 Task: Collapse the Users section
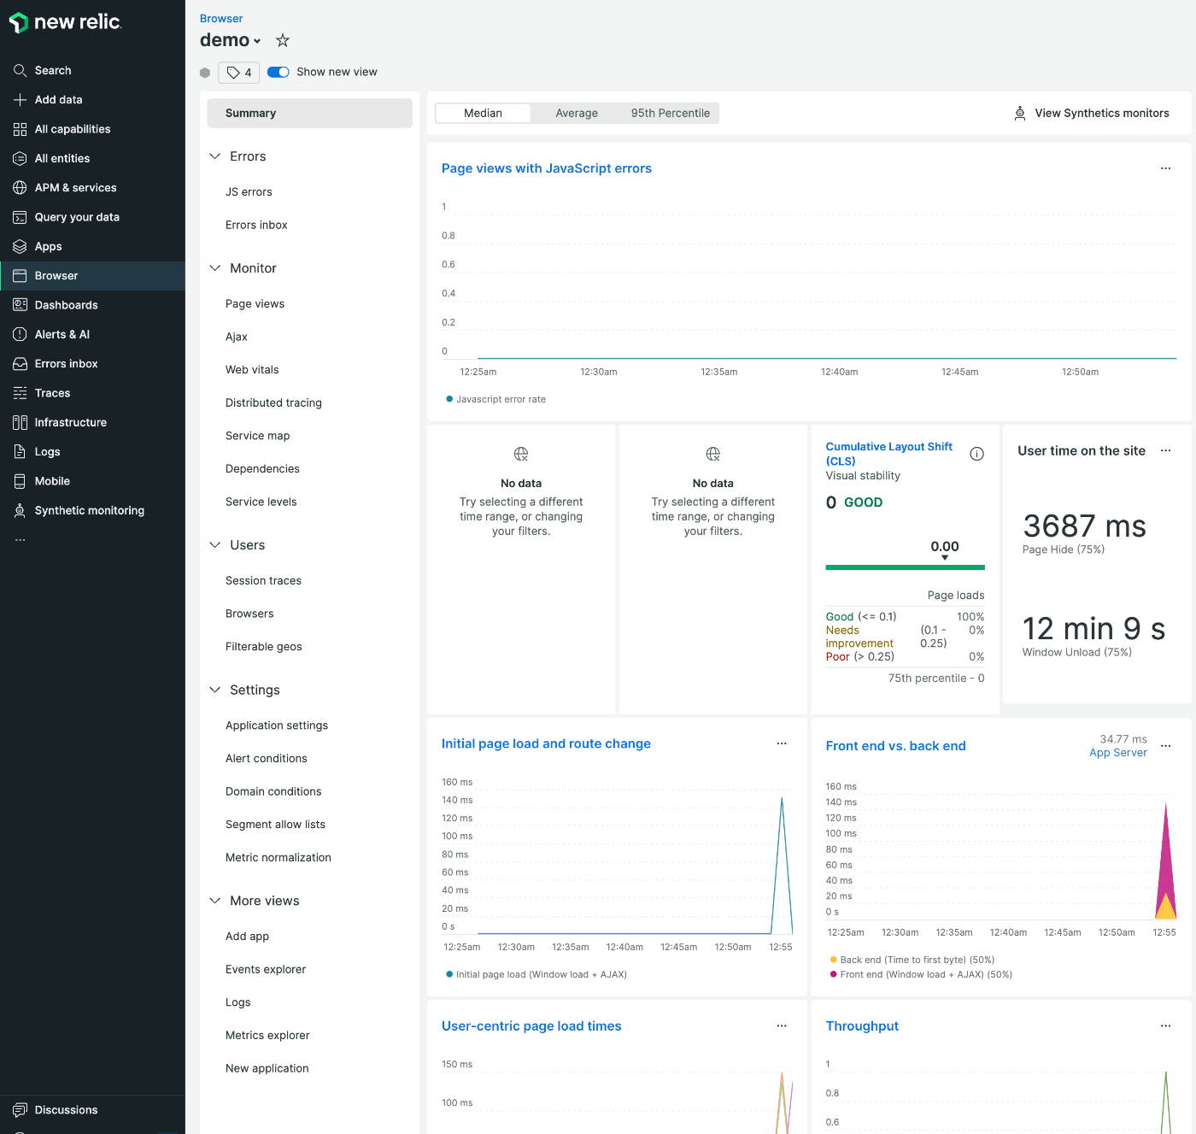(x=215, y=545)
